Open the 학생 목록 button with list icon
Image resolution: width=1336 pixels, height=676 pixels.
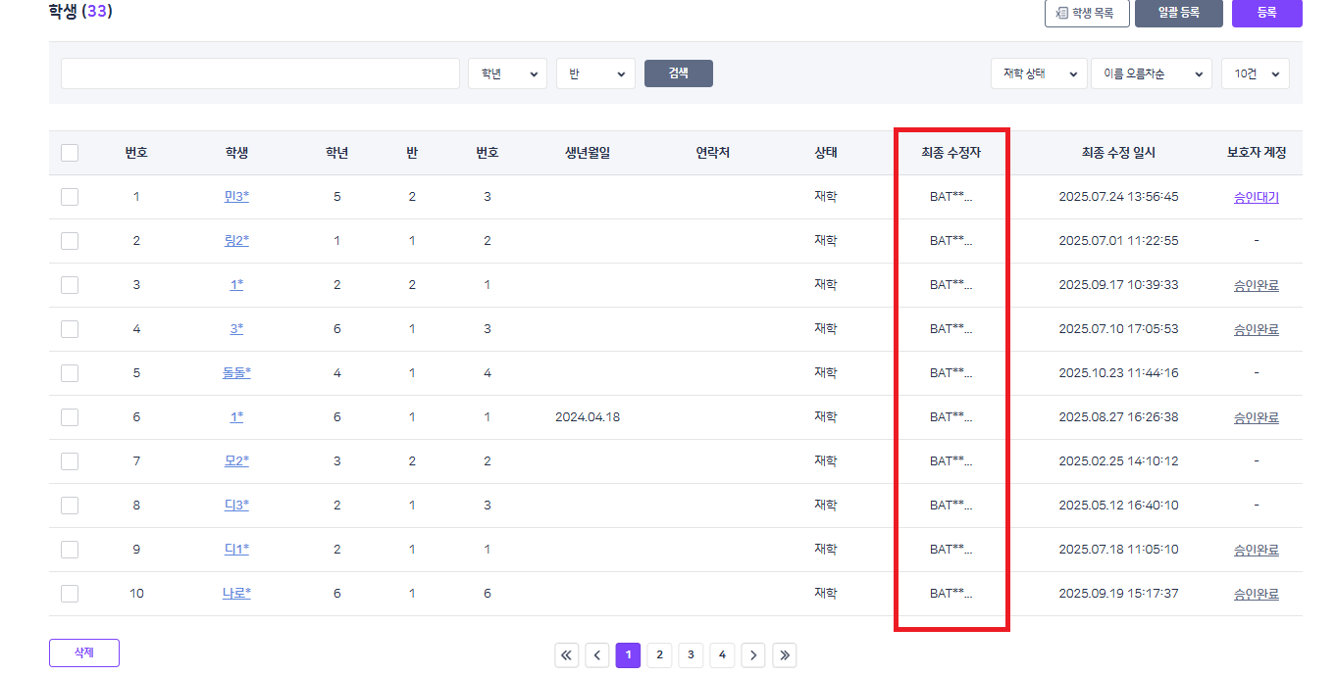coord(1086,14)
